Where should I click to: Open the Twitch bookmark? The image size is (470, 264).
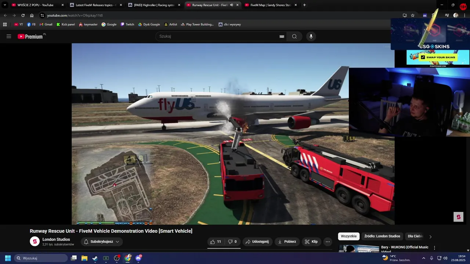(127, 24)
